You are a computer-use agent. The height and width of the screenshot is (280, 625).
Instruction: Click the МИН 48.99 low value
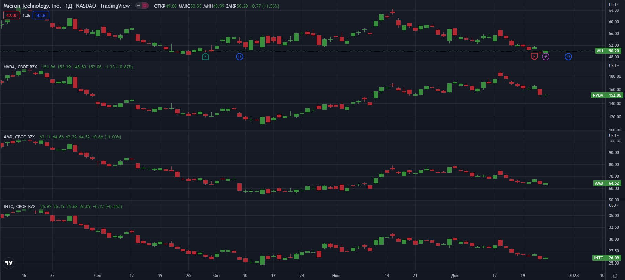214,6
